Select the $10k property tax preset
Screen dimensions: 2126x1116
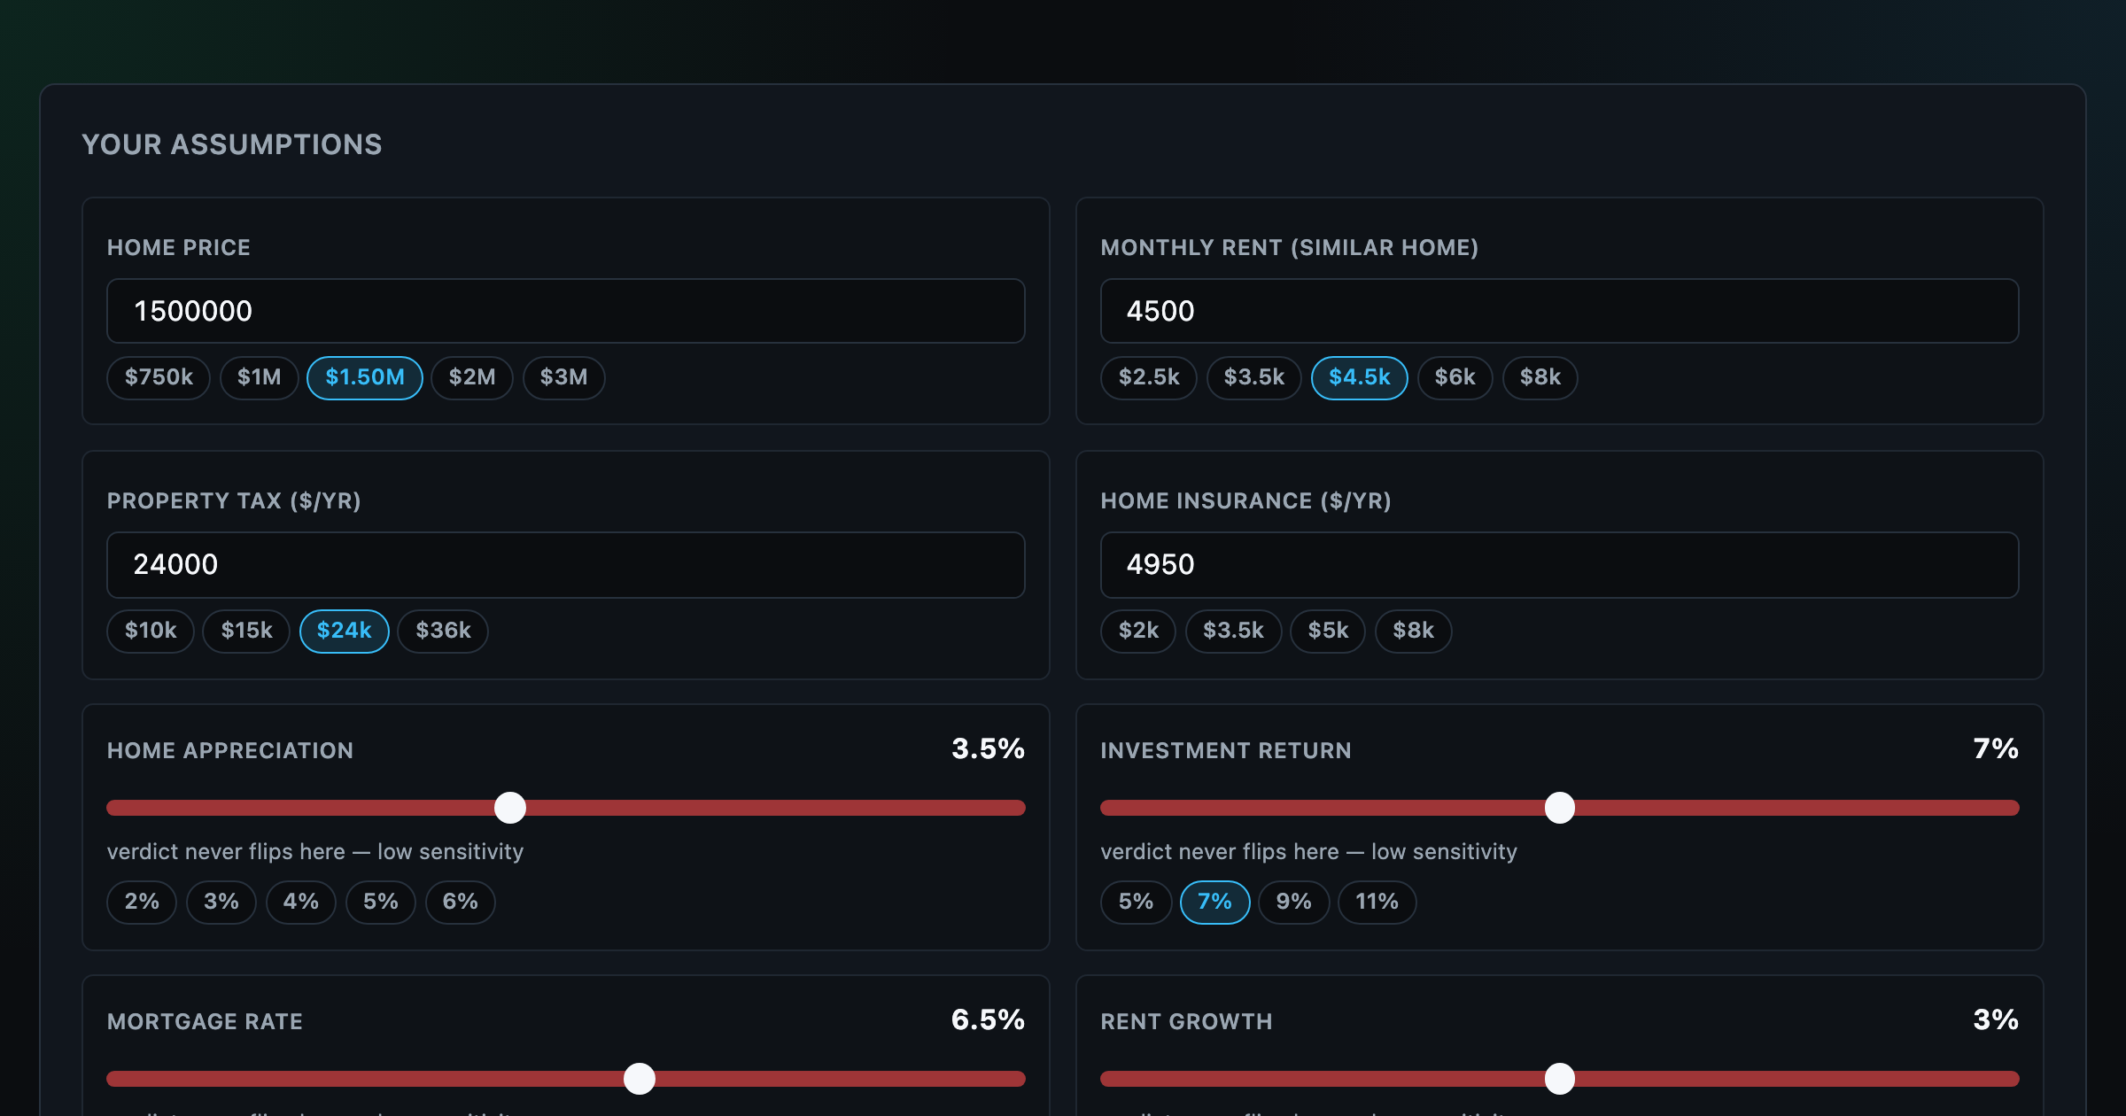click(x=151, y=631)
